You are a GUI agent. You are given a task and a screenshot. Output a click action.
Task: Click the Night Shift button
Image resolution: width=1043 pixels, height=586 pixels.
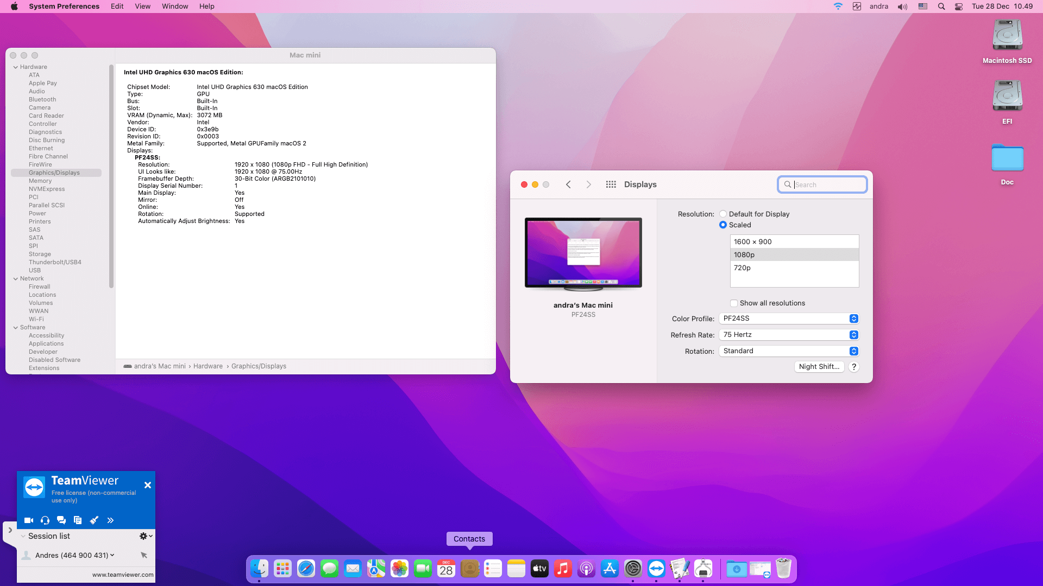click(x=819, y=367)
